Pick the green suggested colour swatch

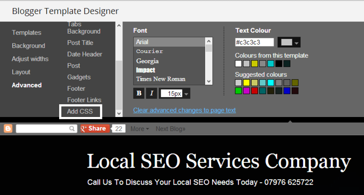[238, 91]
